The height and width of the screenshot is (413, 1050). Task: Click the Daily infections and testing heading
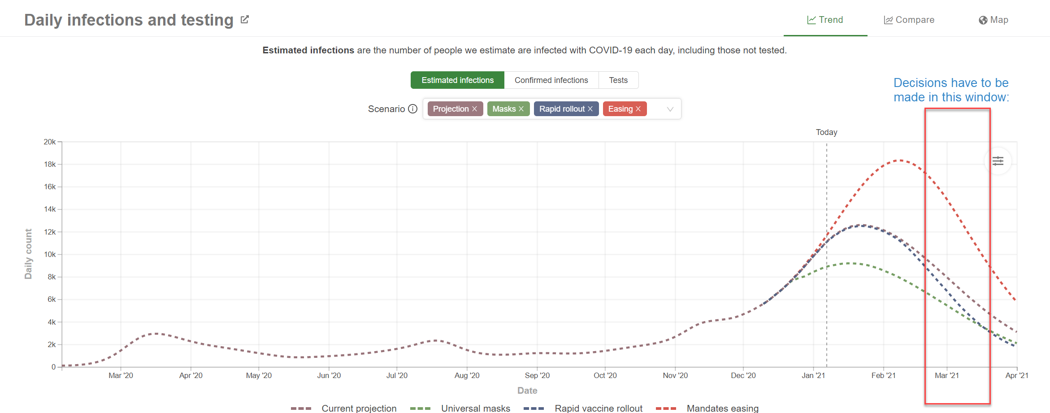tap(129, 20)
